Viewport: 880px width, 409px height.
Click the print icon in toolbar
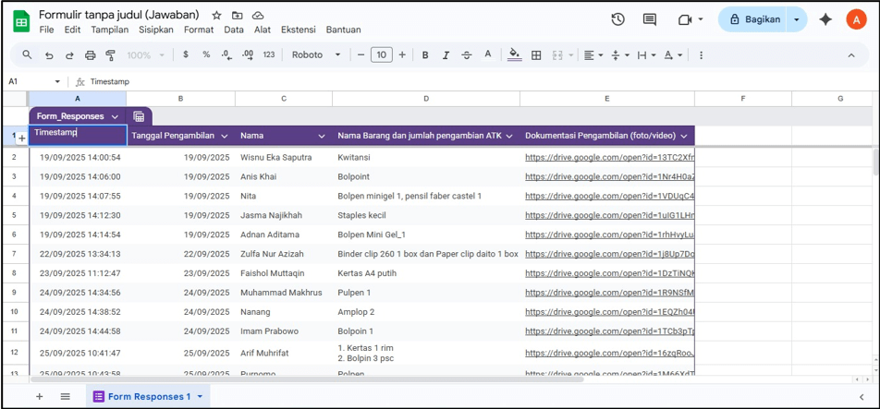(90, 55)
